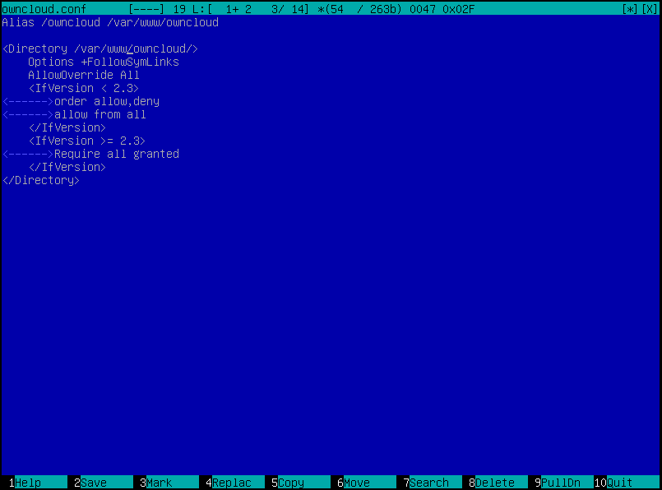Viewport: 662px width, 490px height.
Task: Click the [----] file flags indicator
Action: coord(146,9)
